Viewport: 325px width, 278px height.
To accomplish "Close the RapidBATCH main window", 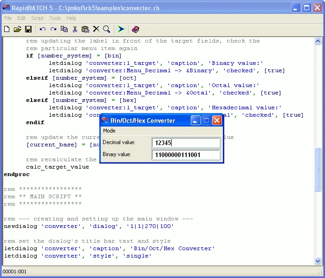I will click(x=317, y=8).
